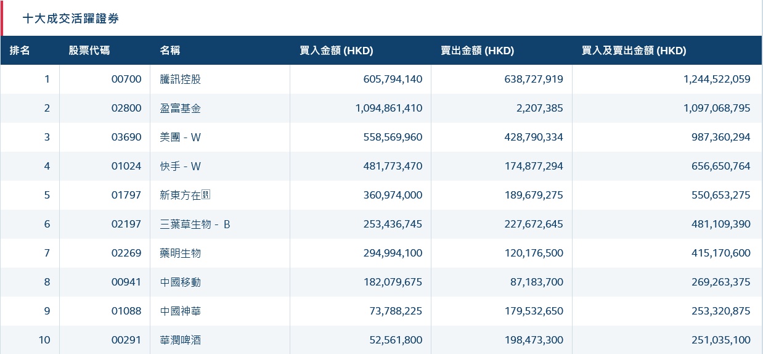The image size is (763, 354).
Task: Click the 藥明生物 stock name
Action: (180, 253)
